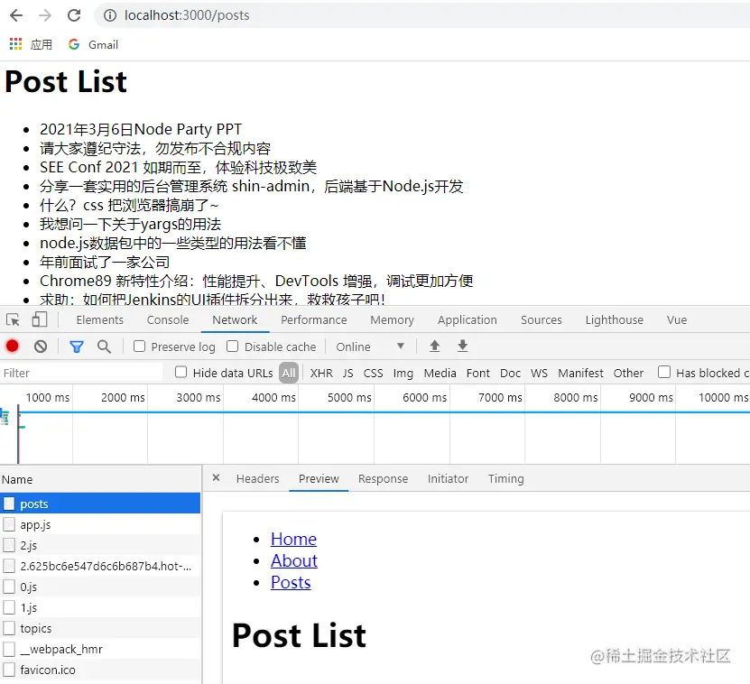Filter requests by JS
This screenshot has width=750, height=684.
(x=347, y=373)
